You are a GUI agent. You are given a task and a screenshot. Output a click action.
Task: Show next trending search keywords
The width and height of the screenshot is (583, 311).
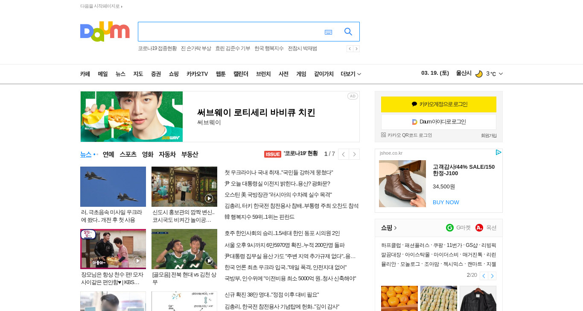tap(356, 49)
